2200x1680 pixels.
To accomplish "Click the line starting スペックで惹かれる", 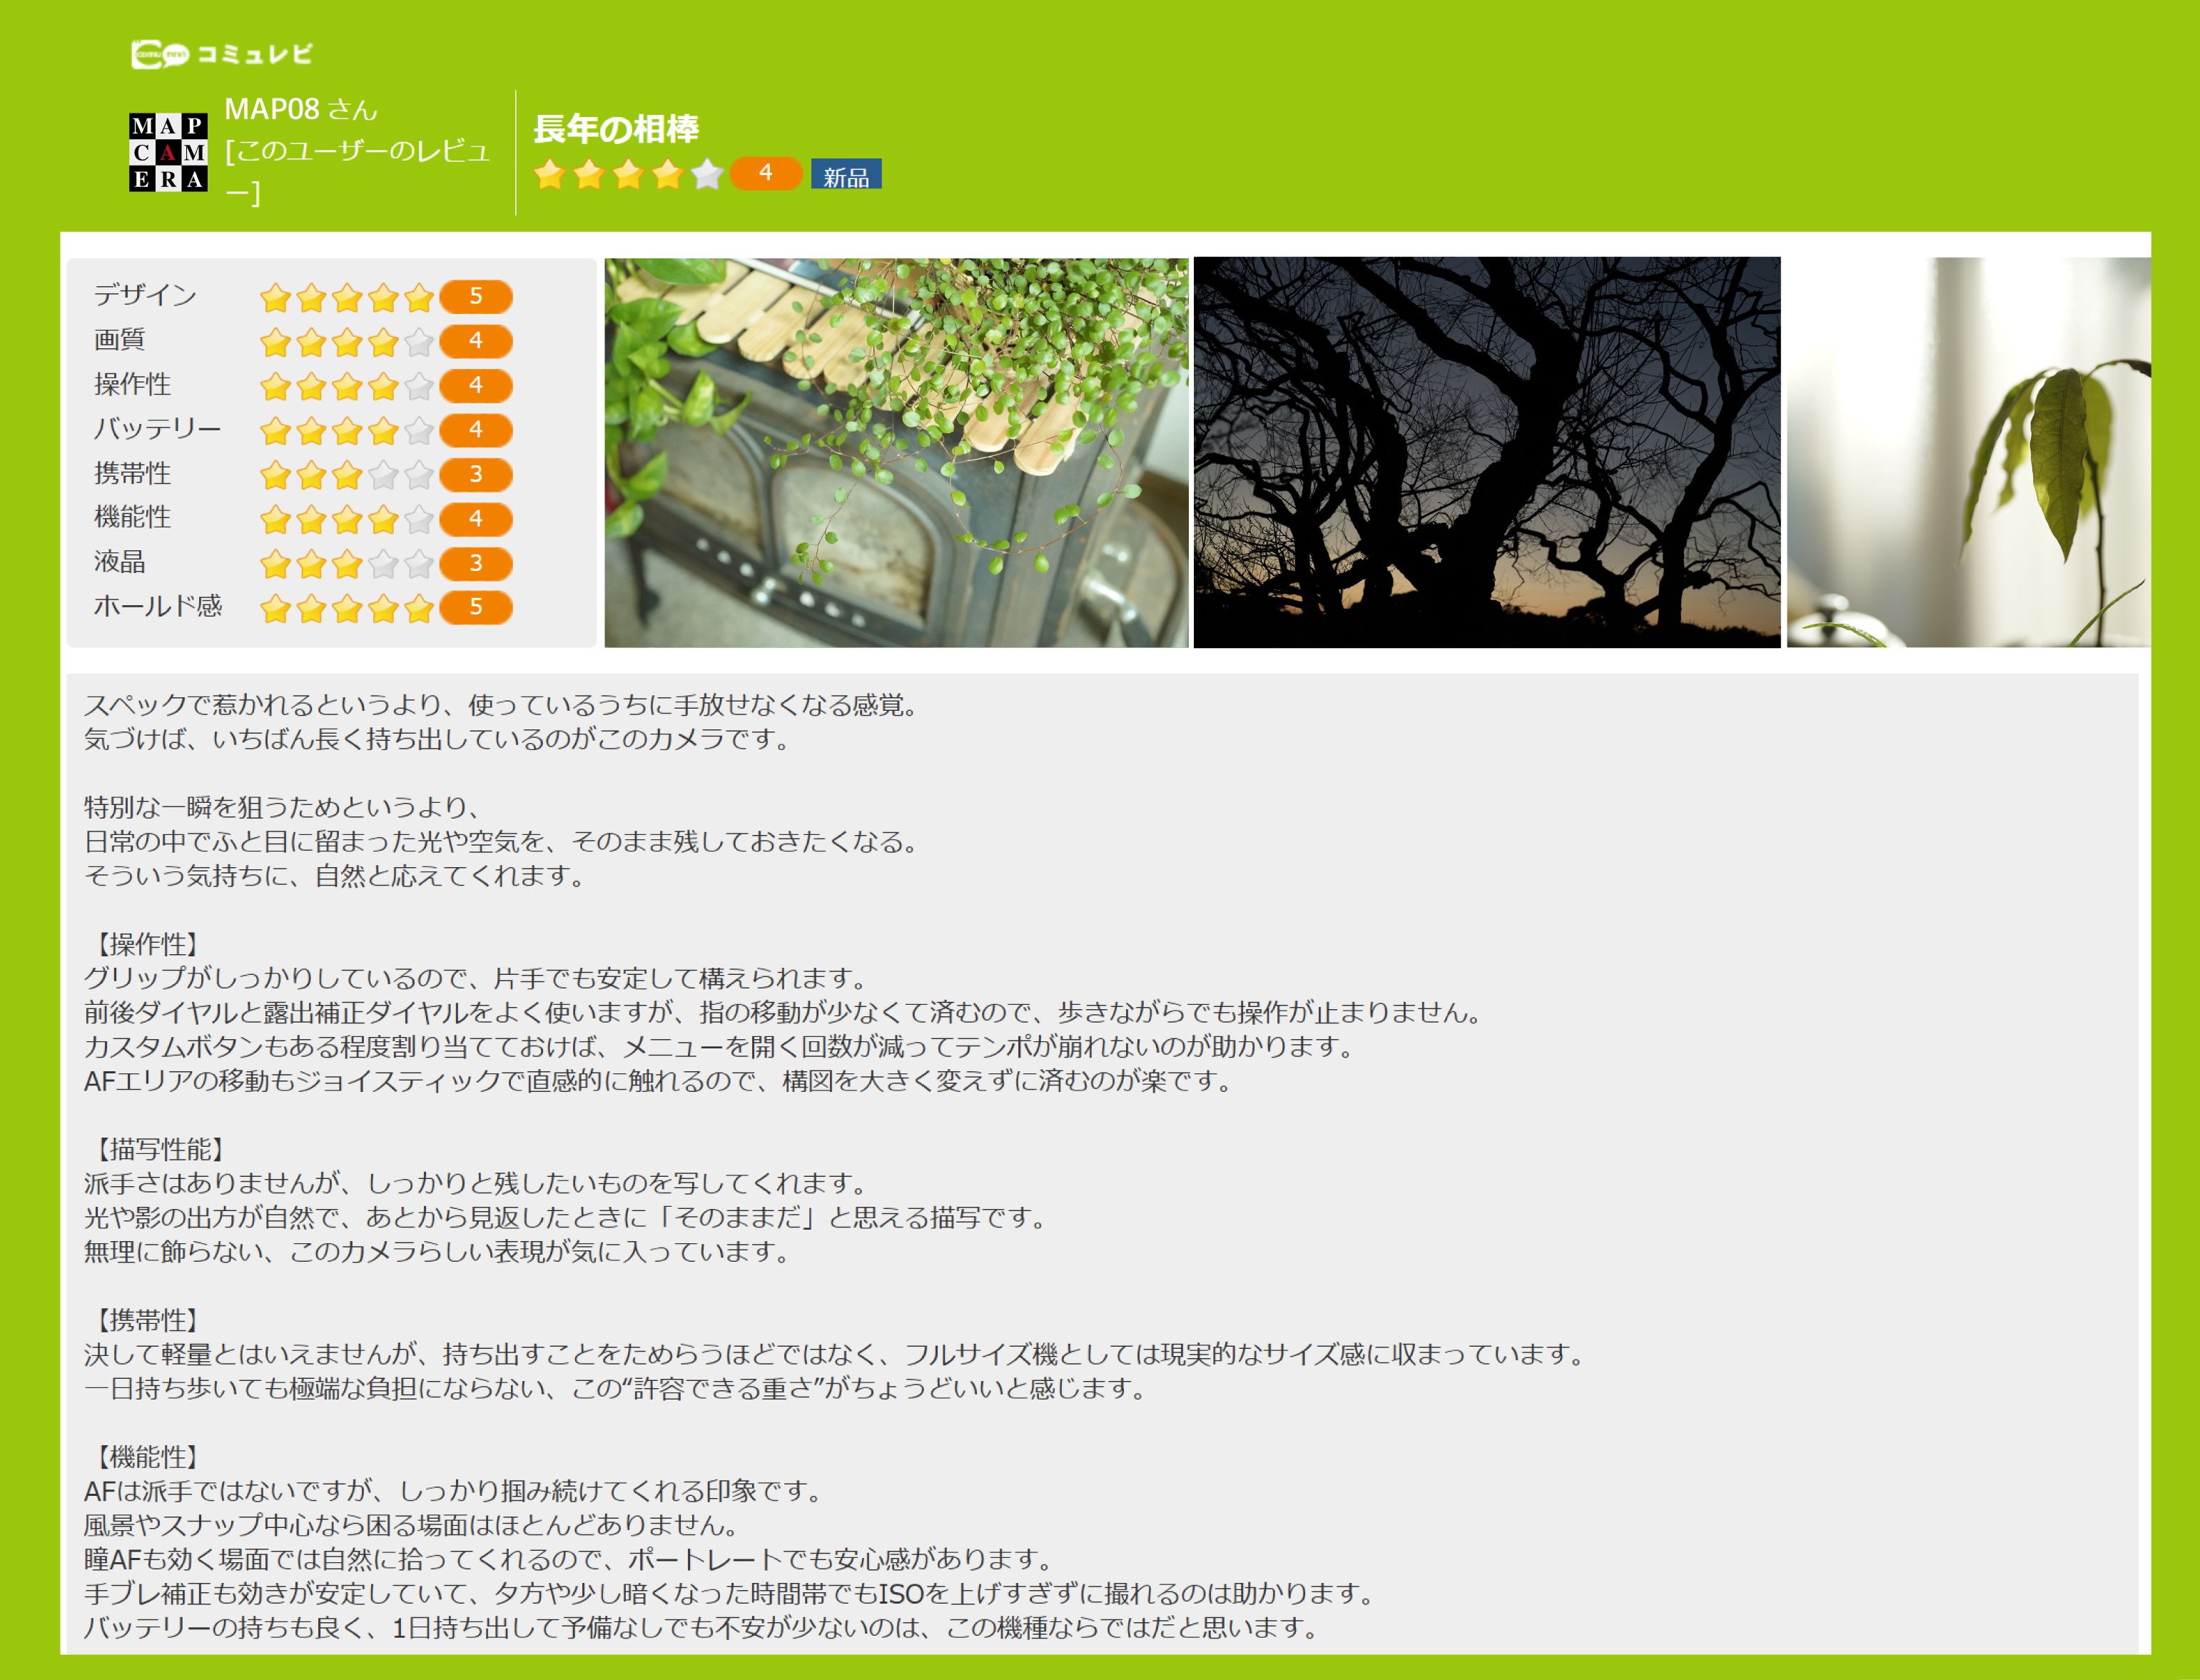I will click(x=502, y=706).
